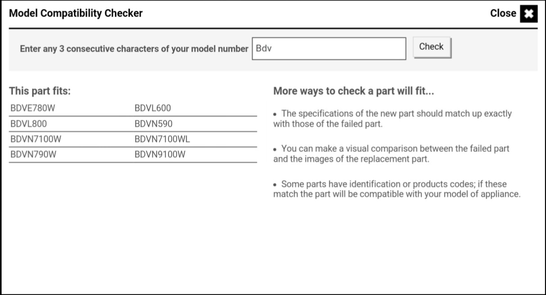Click the "This part fits:" heading
The image size is (546, 295).
[40, 91]
